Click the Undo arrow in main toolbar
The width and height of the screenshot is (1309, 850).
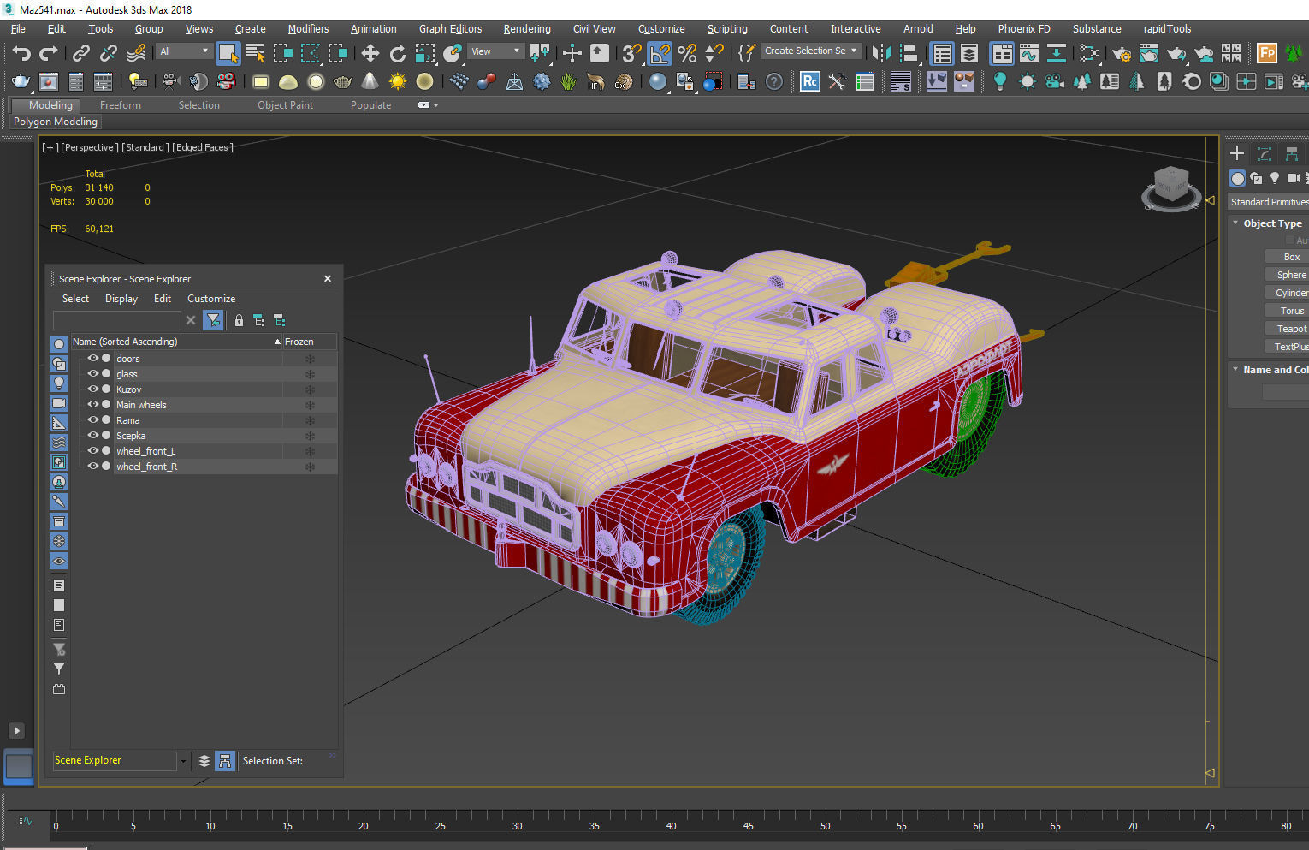21,53
